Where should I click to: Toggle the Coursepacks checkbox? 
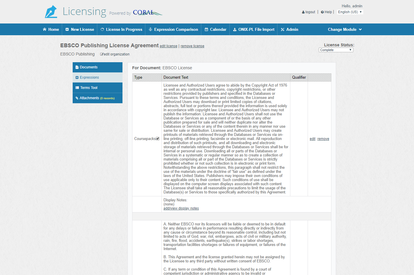click(158, 139)
